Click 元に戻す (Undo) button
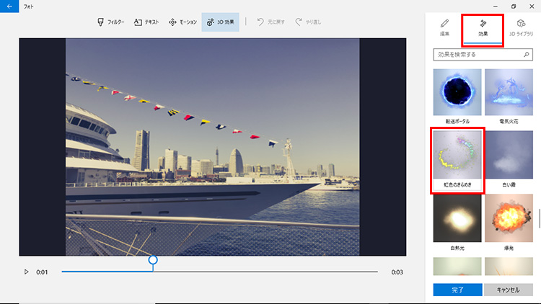This screenshot has width=541, height=304. coord(271,22)
